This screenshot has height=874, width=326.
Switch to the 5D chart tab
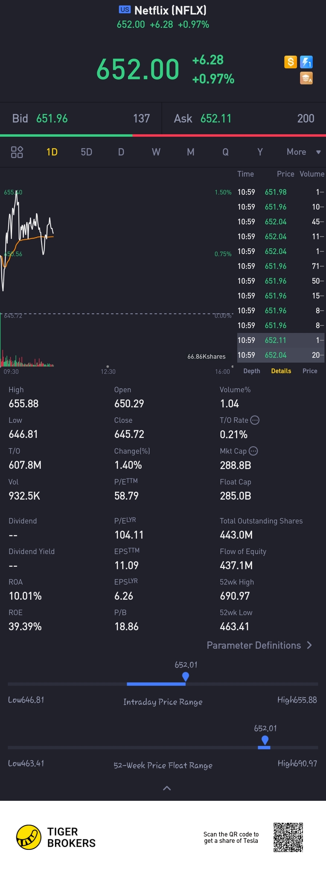click(x=86, y=152)
